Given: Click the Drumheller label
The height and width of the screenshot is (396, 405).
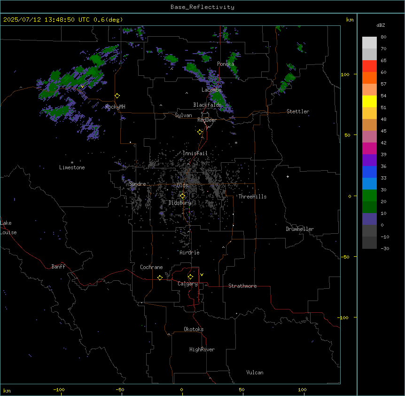Looking at the screenshot, I should (300, 229).
